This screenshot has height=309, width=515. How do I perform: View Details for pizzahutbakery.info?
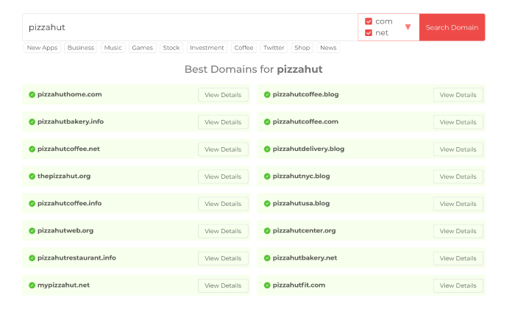(x=223, y=122)
